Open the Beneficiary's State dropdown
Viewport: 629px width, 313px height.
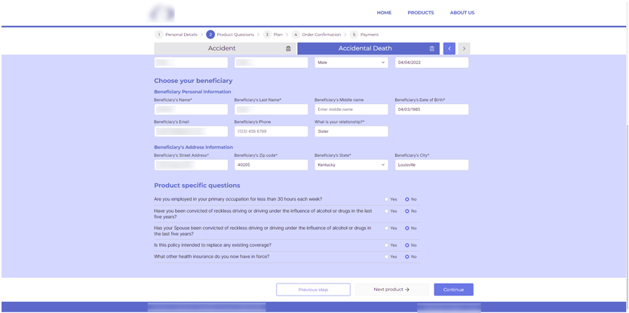[351, 165]
